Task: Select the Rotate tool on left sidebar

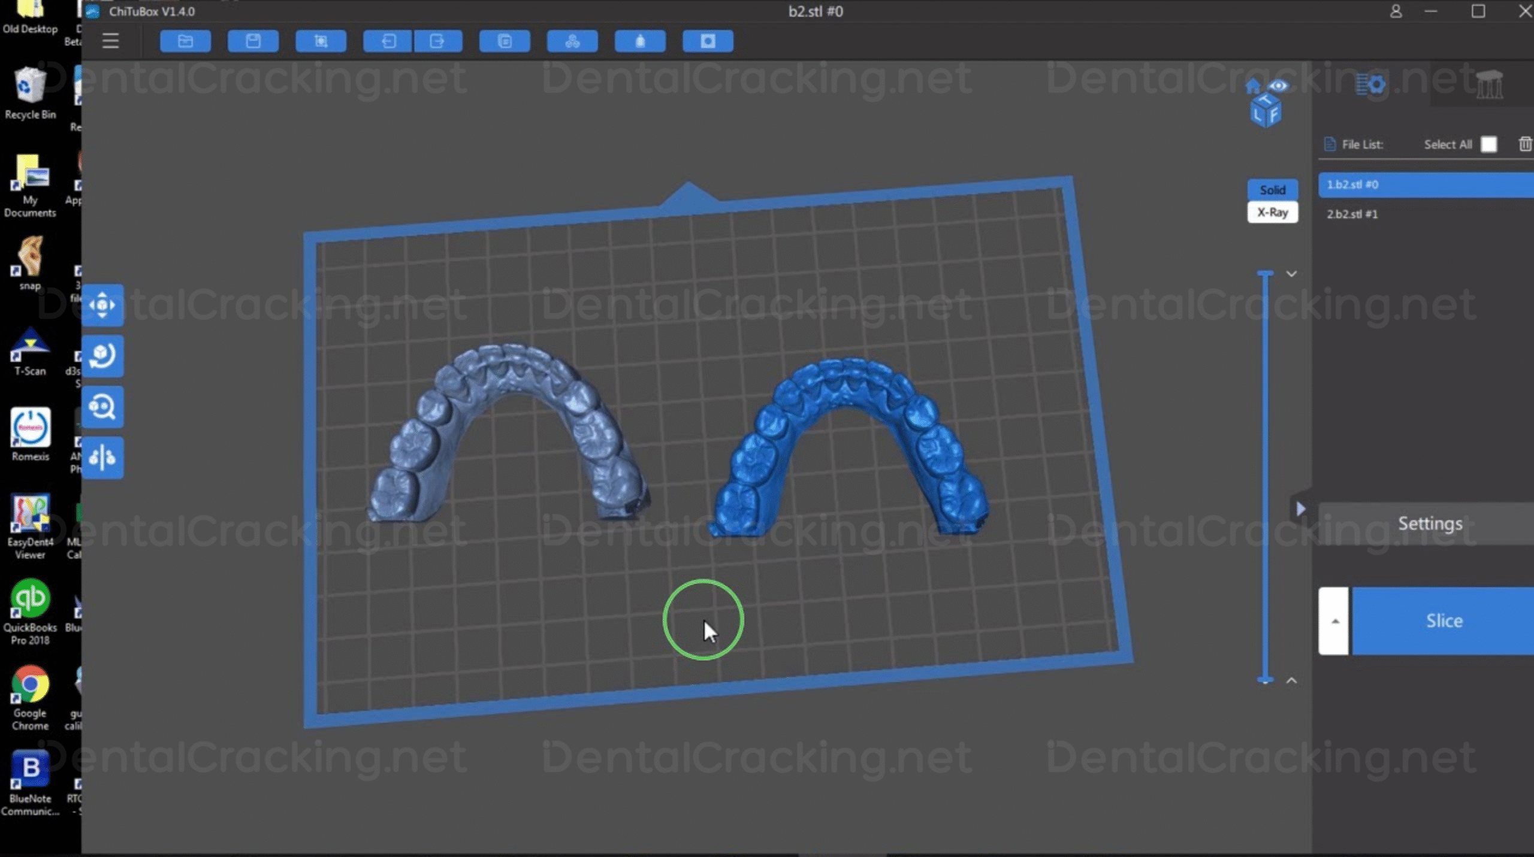Action: [102, 356]
